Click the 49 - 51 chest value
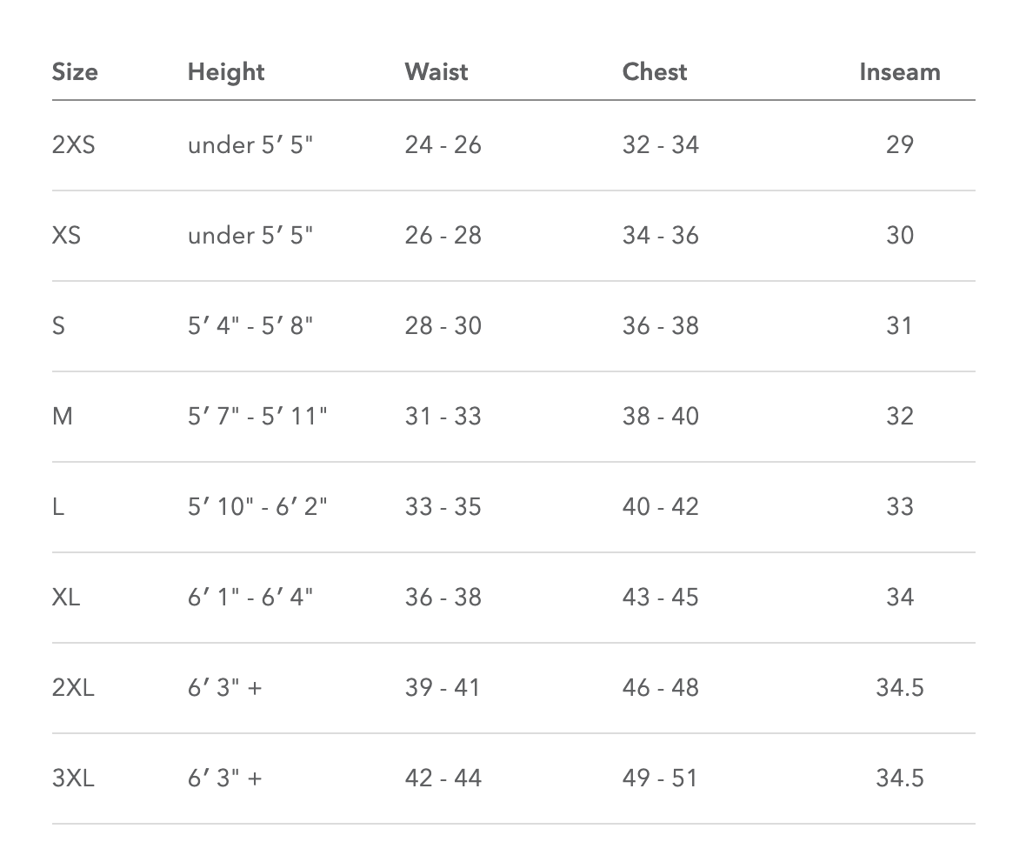The width and height of the screenshot is (1026, 842). click(660, 778)
